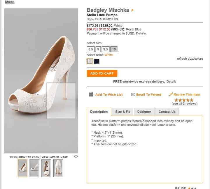The image size is (210, 189).
Task: Open the Contact Us tab
Action: tap(167, 112)
